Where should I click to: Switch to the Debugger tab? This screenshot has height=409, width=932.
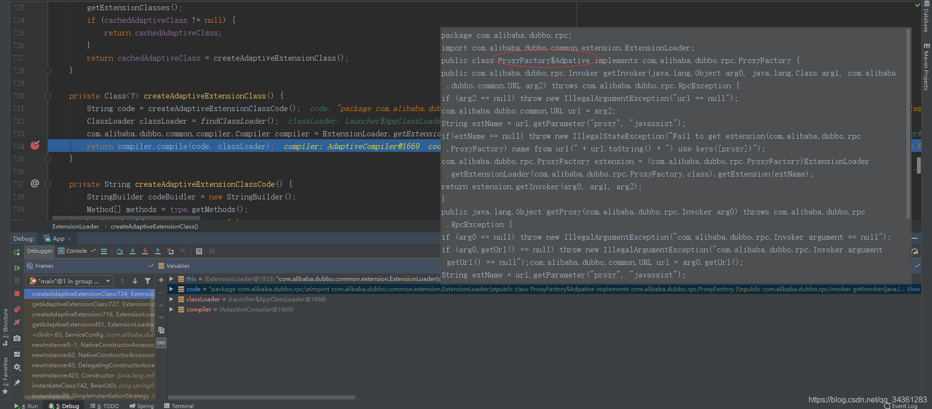[x=40, y=251]
